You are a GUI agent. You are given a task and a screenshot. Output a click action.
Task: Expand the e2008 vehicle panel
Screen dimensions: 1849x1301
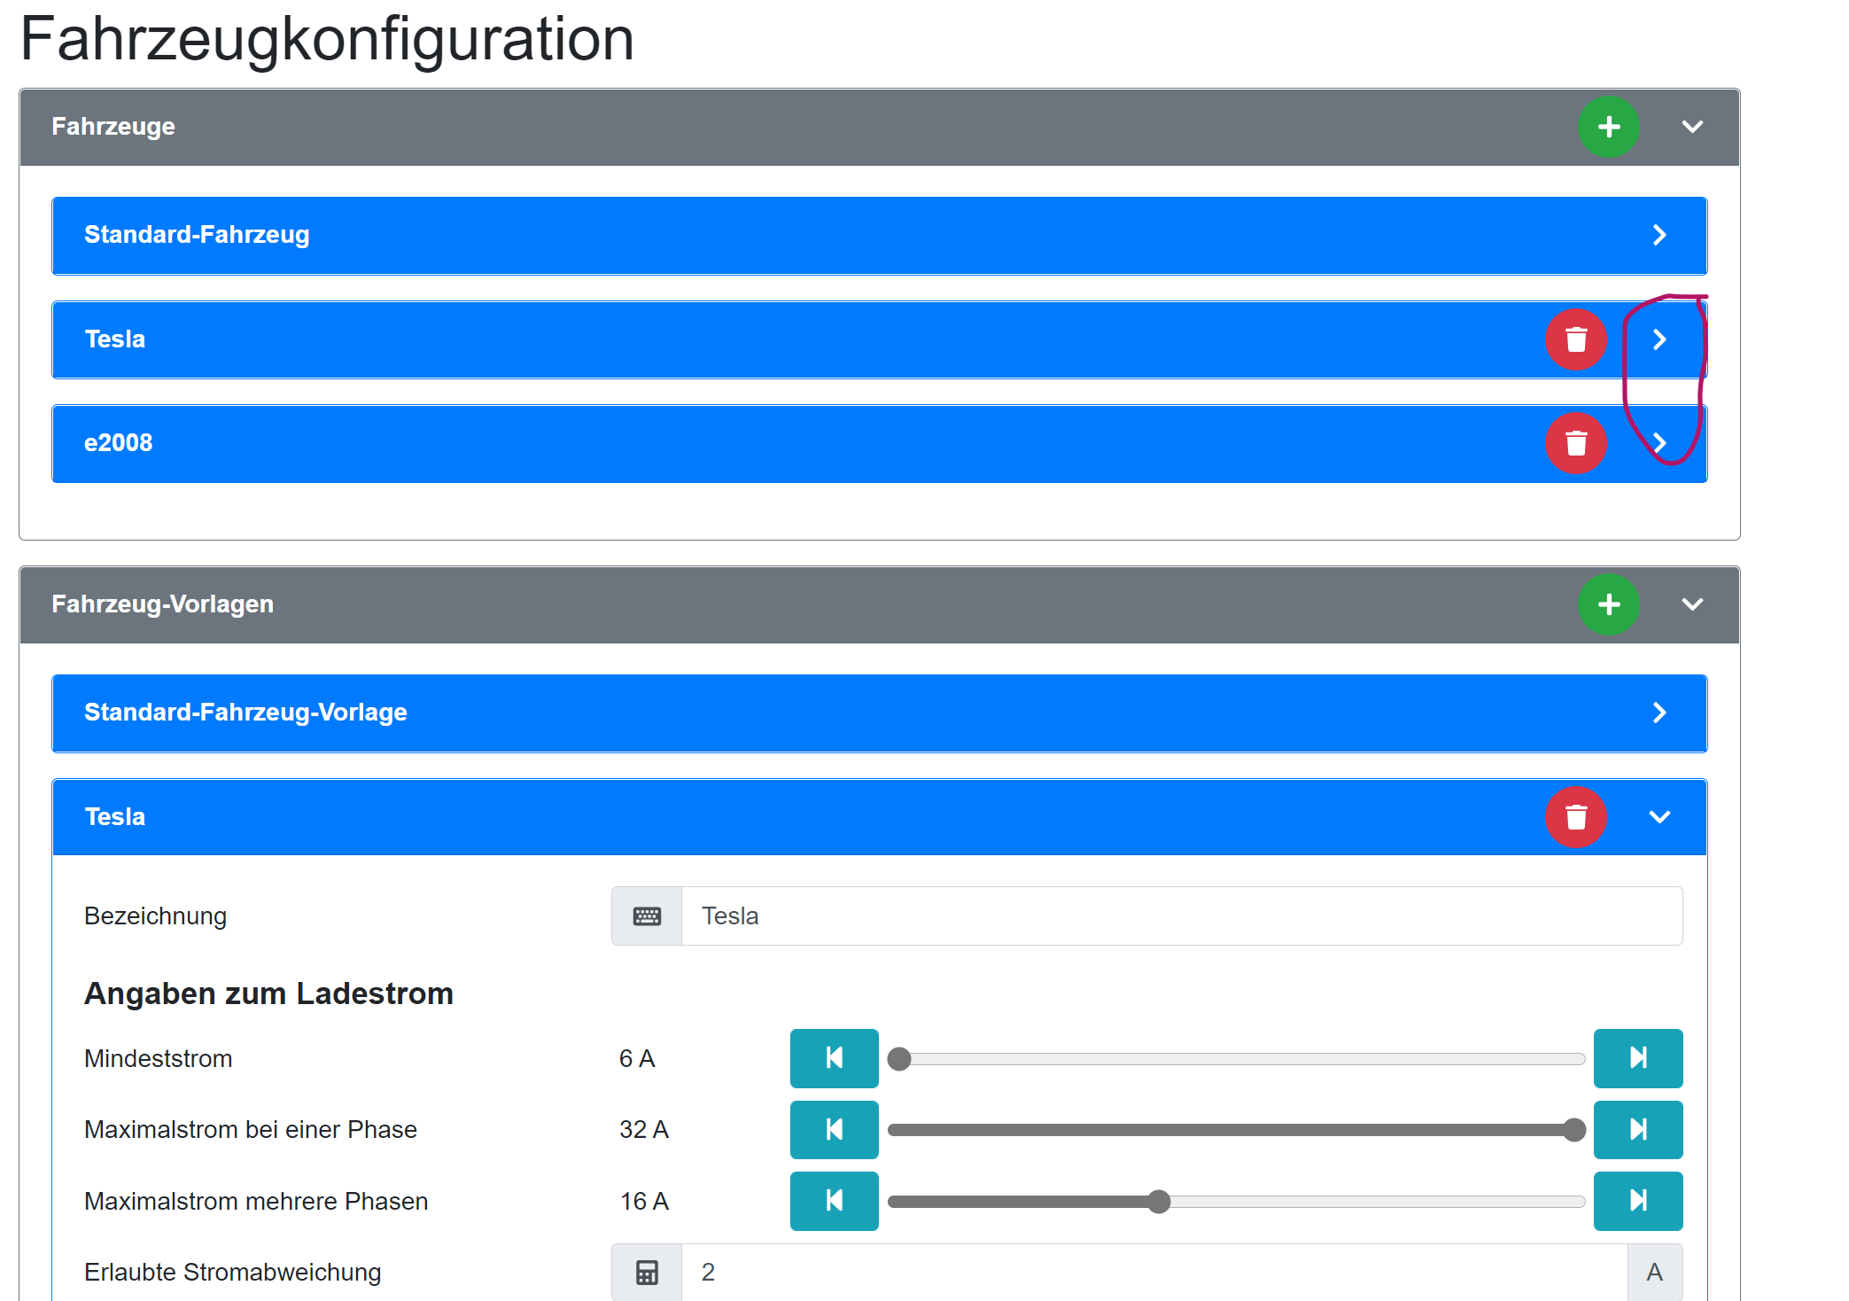pos(1659,443)
